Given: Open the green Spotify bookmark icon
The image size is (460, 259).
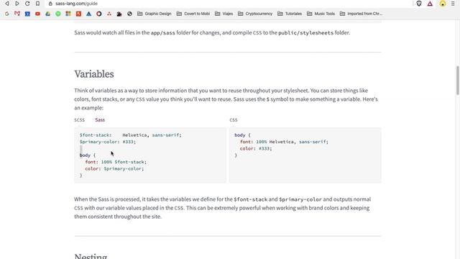Looking at the screenshot, I should tap(58, 14).
